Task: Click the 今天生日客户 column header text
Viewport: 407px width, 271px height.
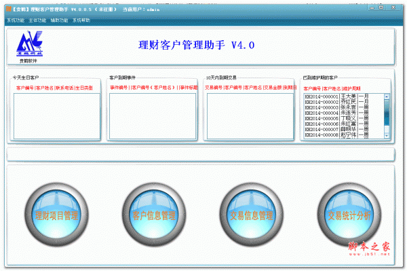Action: tap(54, 88)
